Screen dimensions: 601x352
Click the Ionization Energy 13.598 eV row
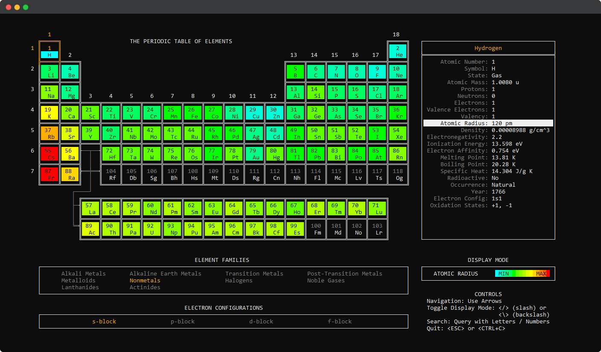pyautogui.click(x=488, y=144)
